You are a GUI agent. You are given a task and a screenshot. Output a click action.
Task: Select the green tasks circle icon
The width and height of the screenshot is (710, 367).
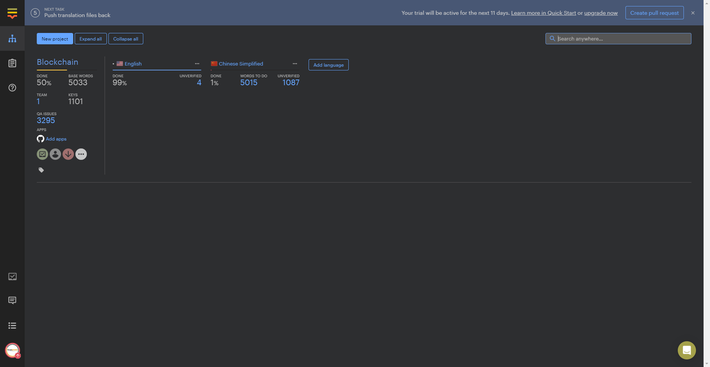(x=42, y=154)
